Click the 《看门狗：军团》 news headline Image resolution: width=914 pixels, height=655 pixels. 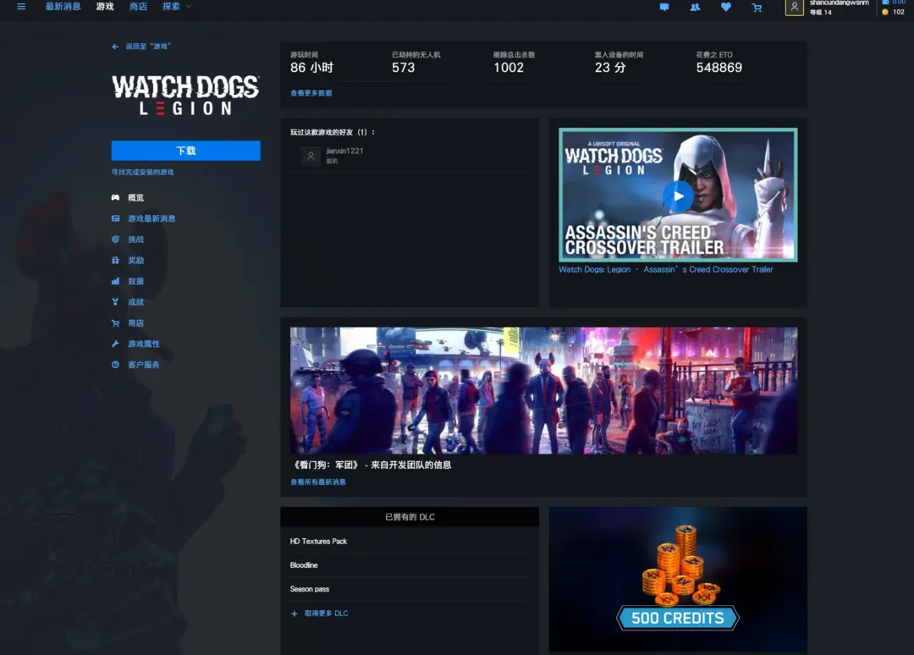tap(371, 465)
